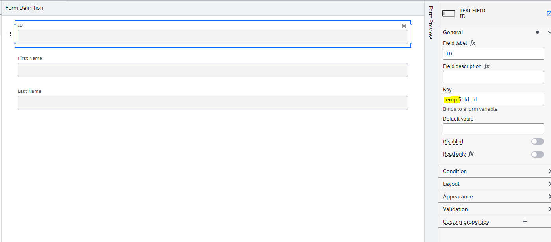Image resolution: width=551 pixels, height=242 pixels.
Task: Add a custom property with plus icon
Action: [525, 222]
